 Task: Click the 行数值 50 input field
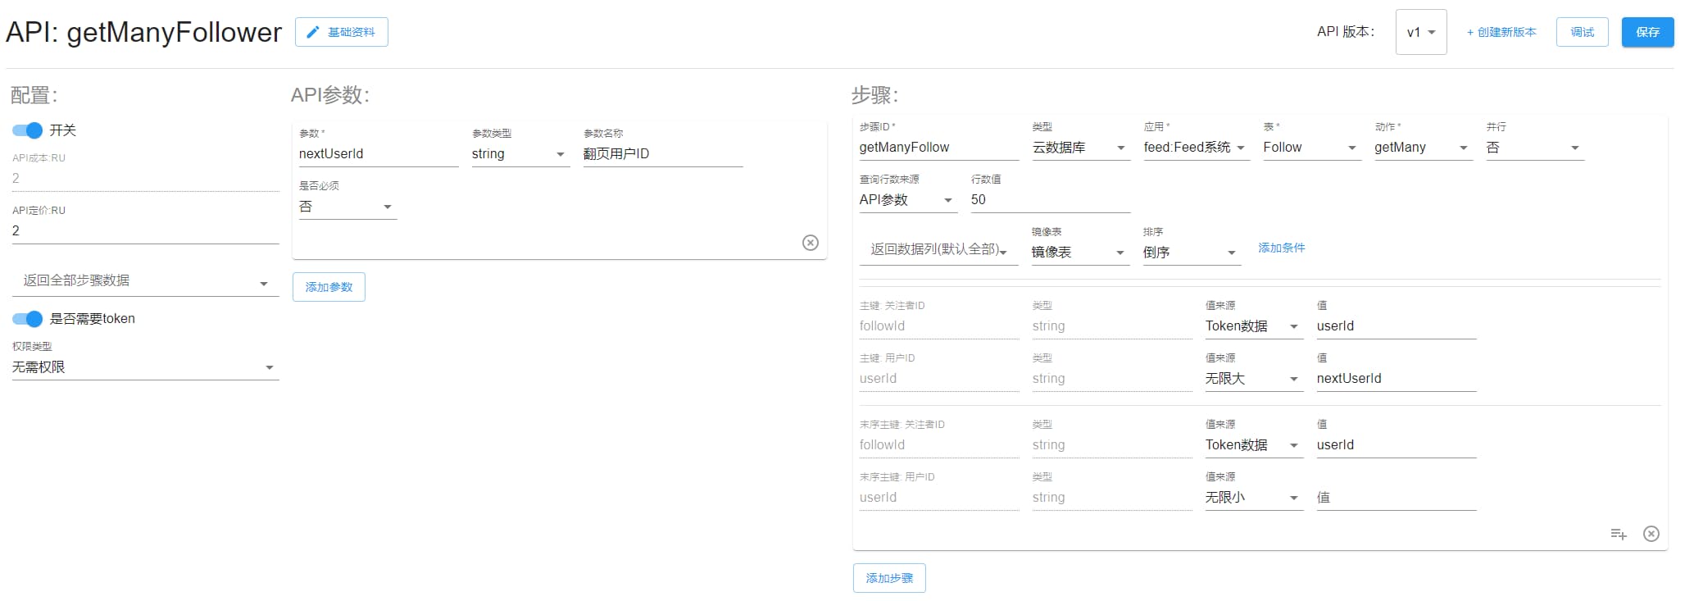[1051, 200]
